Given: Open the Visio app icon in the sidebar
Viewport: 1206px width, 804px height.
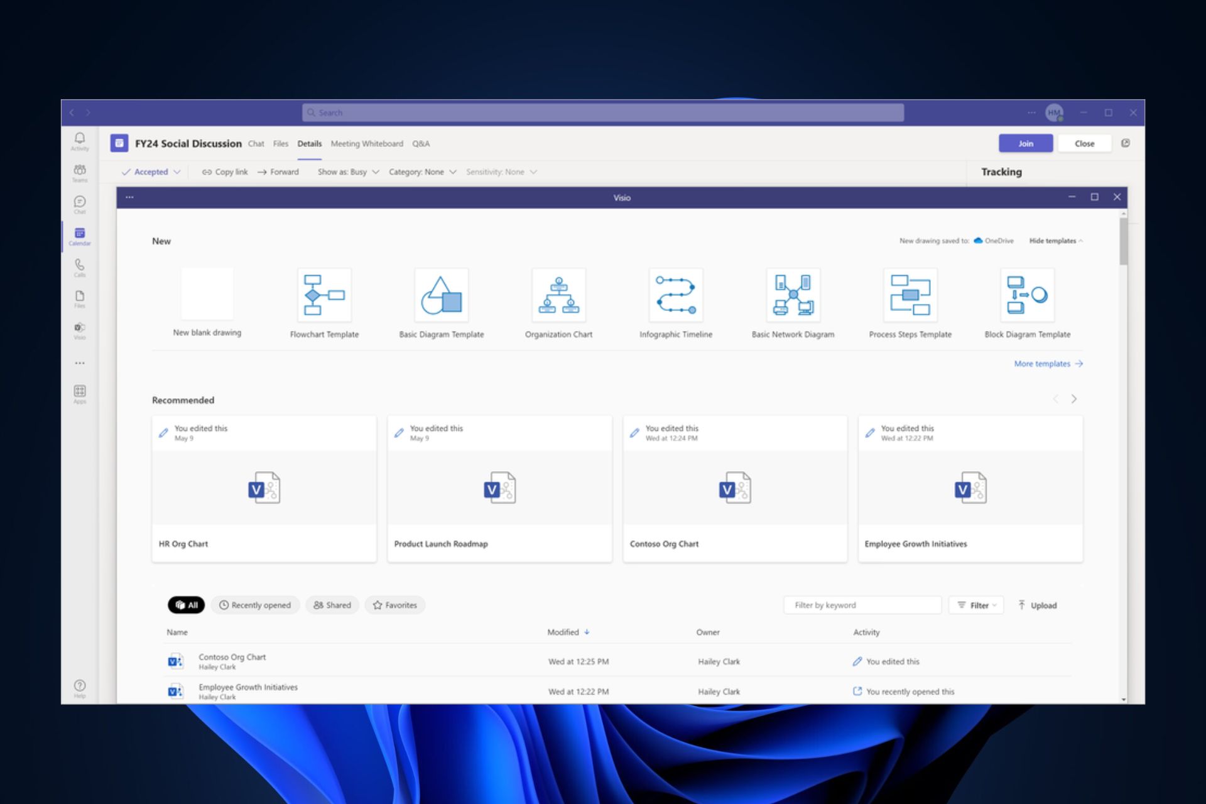Looking at the screenshot, I should click(80, 330).
